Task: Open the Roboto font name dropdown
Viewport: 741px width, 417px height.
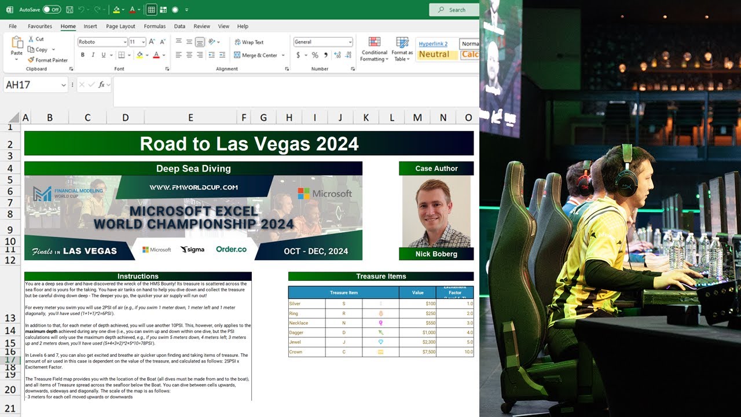Action: [x=125, y=42]
